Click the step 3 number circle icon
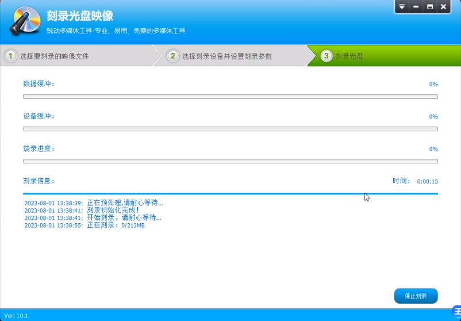The height and width of the screenshot is (321, 461). coord(326,56)
